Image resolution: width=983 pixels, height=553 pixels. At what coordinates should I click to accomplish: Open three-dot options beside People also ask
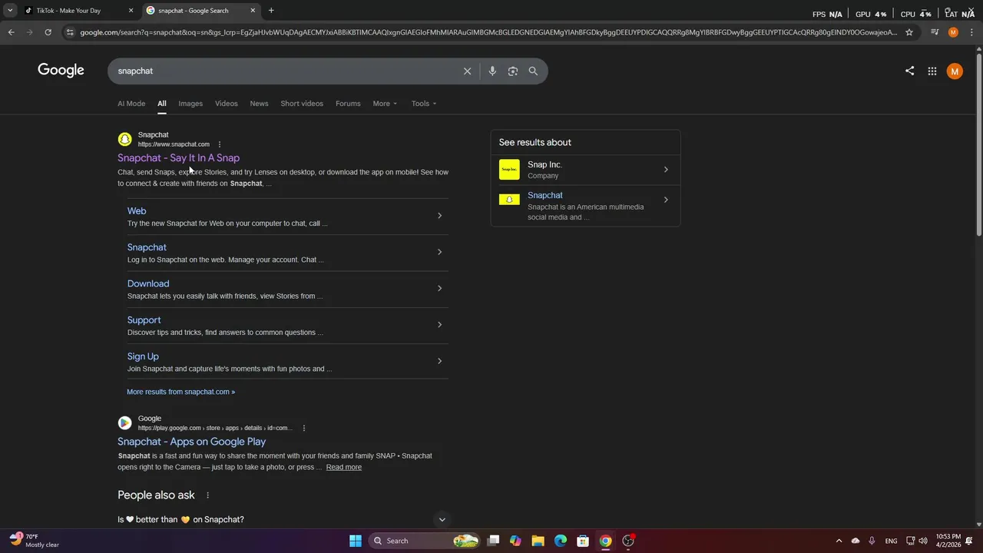[x=207, y=495]
